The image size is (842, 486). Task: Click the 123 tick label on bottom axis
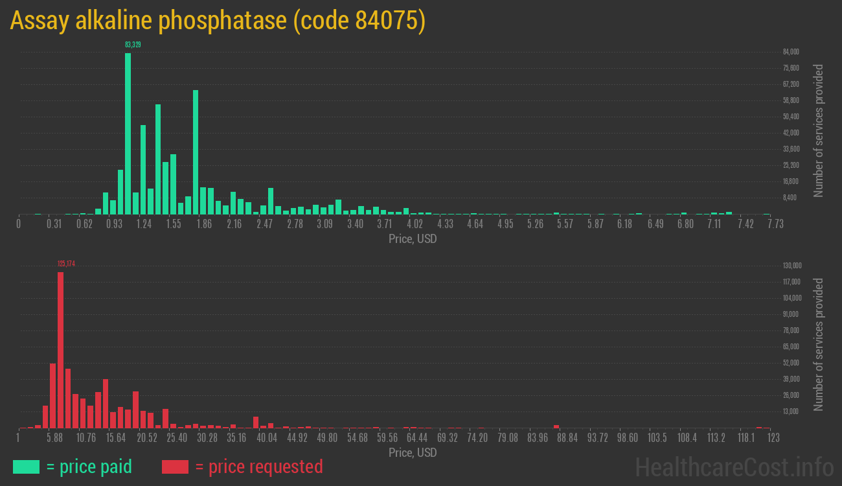(x=773, y=437)
